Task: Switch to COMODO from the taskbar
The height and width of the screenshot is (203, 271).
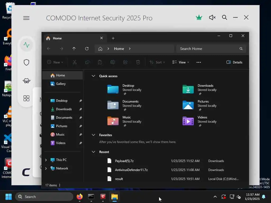Action: (103, 197)
